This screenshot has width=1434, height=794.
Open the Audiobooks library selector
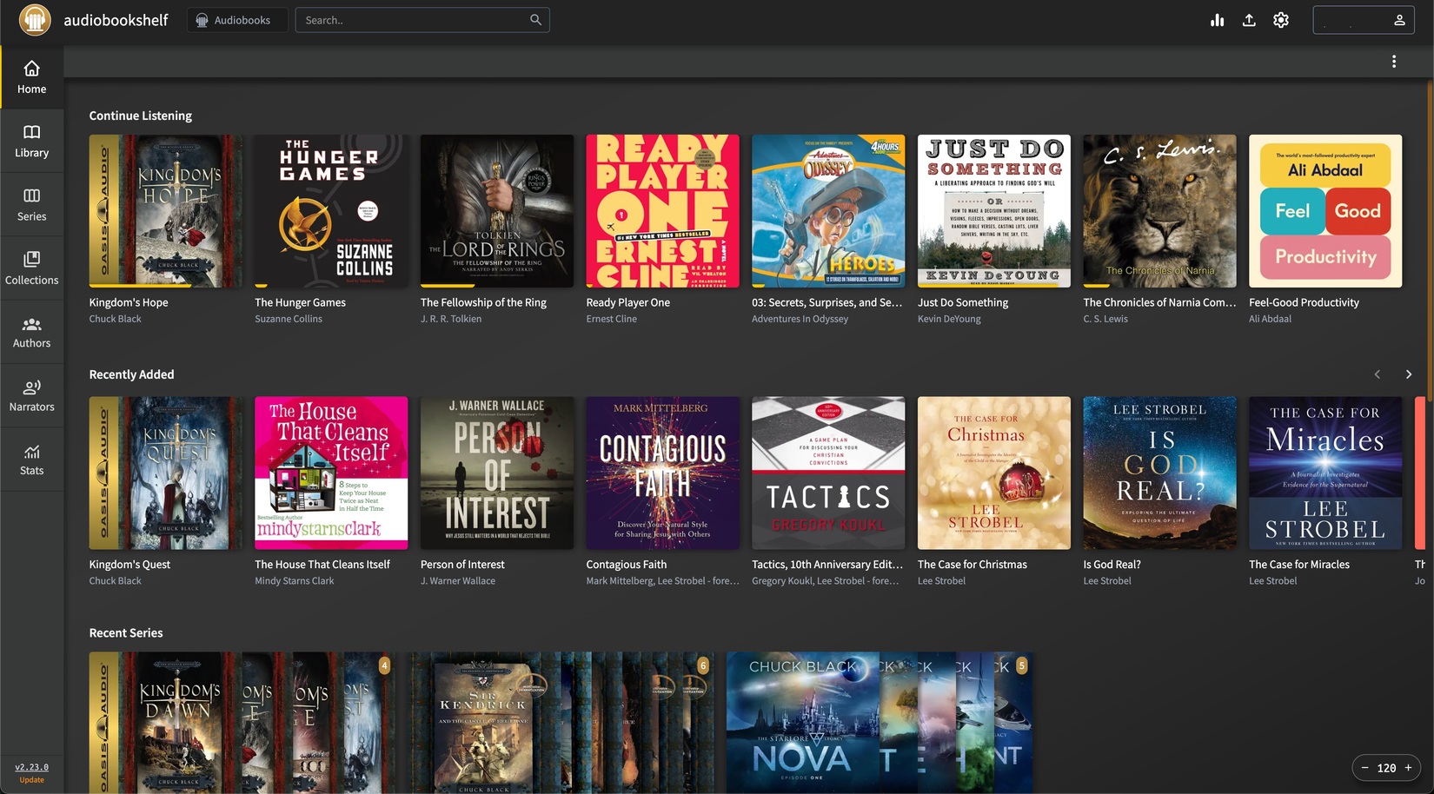pyautogui.click(x=236, y=19)
